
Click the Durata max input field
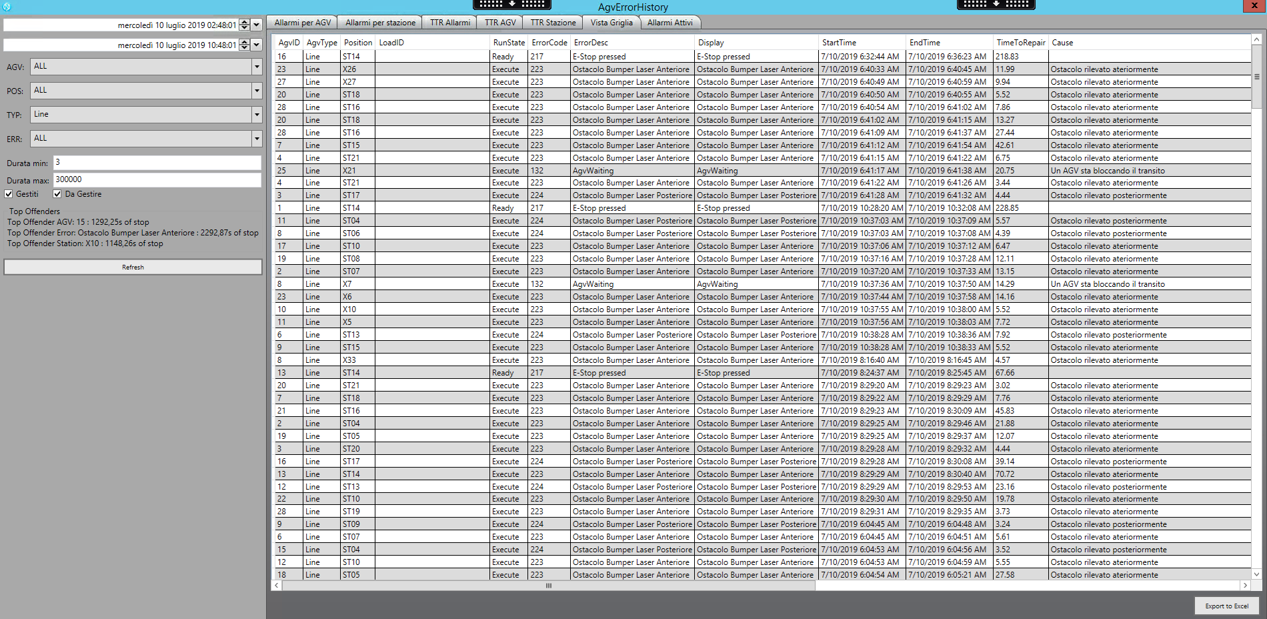point(157,180)
